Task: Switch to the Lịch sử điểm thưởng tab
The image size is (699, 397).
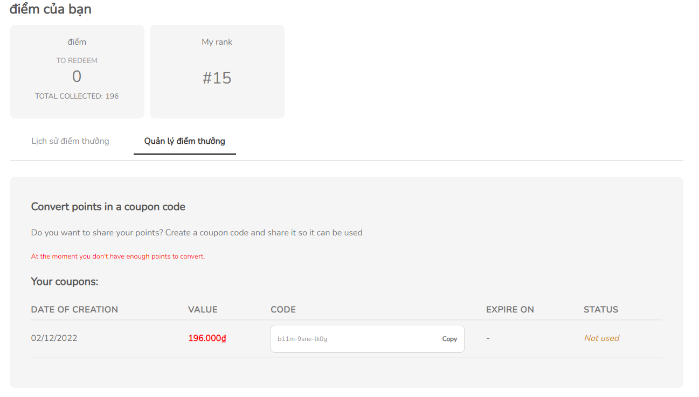Action: pos(70,141)
